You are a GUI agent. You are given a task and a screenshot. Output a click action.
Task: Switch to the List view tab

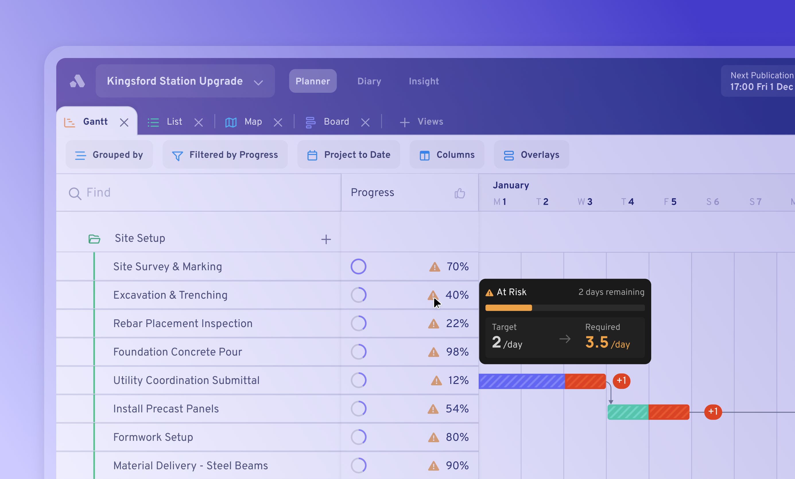click(165, 122)
